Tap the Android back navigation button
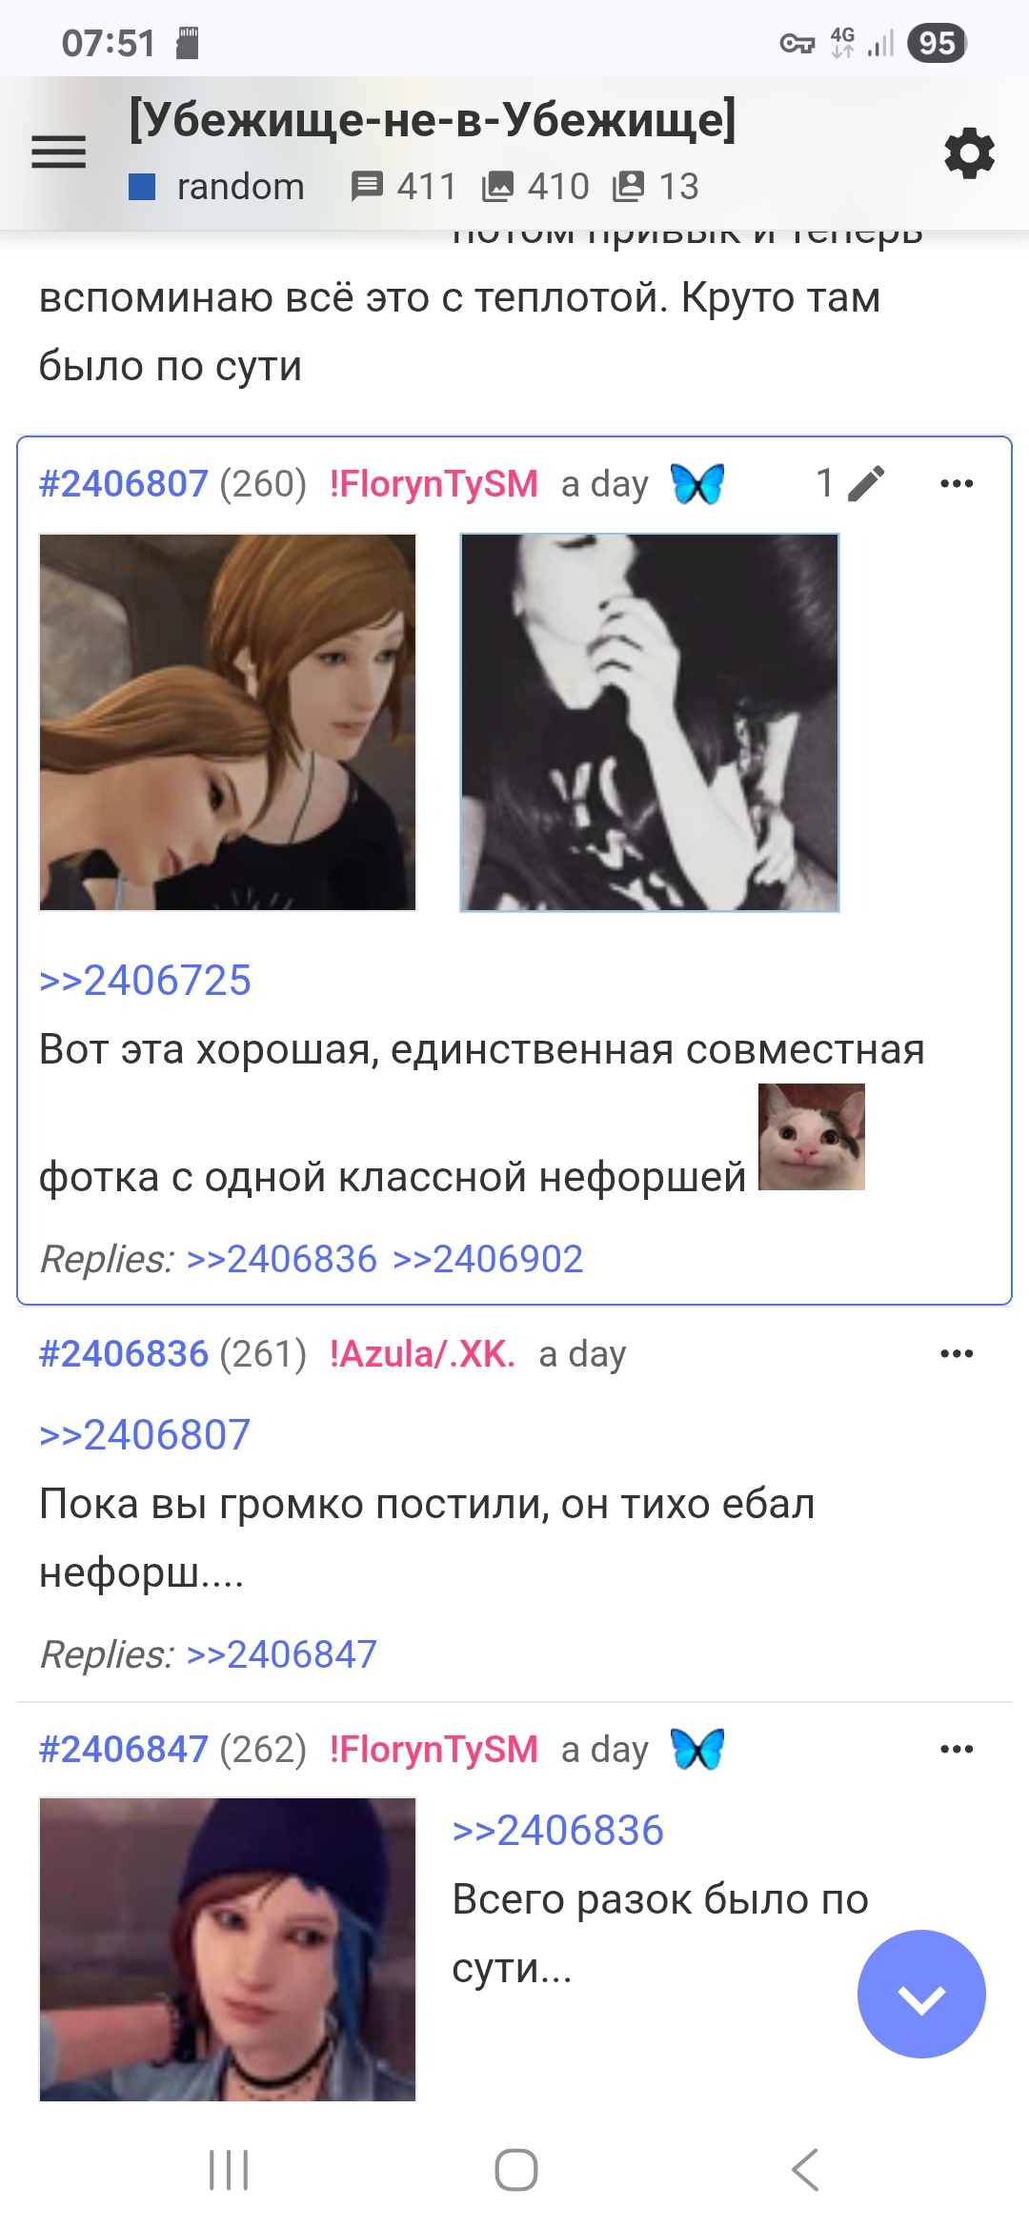 coord(805,2170)
